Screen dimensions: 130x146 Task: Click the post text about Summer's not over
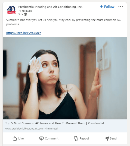(63, 22)
